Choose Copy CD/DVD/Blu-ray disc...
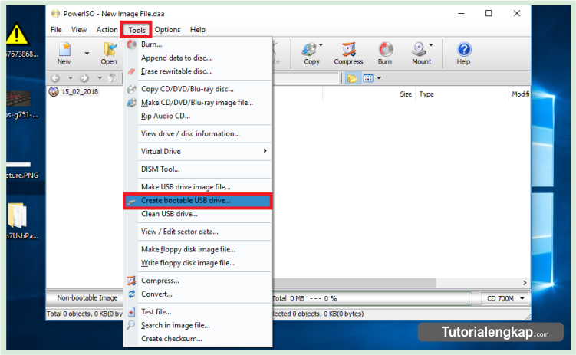Image resolution: width=576 pixels, height=355 pixels. pyautogui.click(x=198, y=89)
